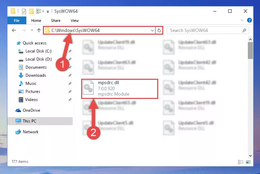Open the Customize Quick Access Toolbar dropdown arrow
Image resolution: width=260 pixels, height=174 pixels.
tap(48, 11)
